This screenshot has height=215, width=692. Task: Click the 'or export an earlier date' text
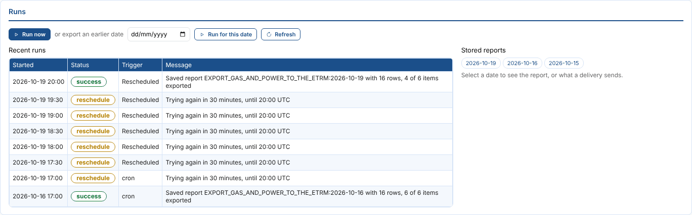(89, 34)
